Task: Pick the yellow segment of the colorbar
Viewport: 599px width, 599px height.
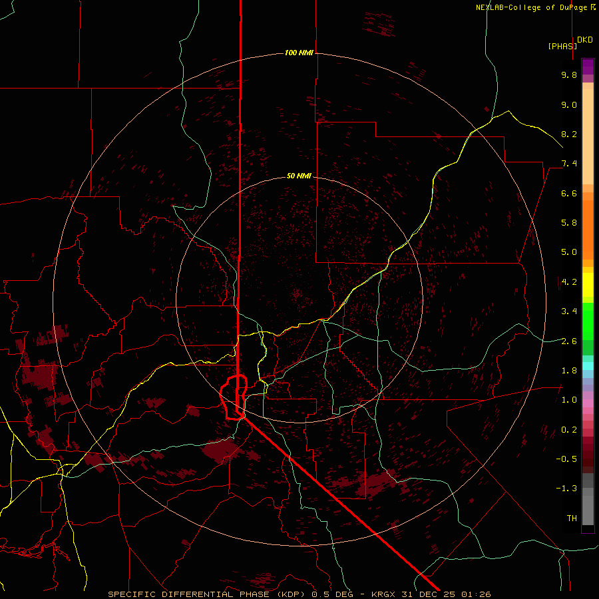Action: pyautogui.click(x=588, y=285)
